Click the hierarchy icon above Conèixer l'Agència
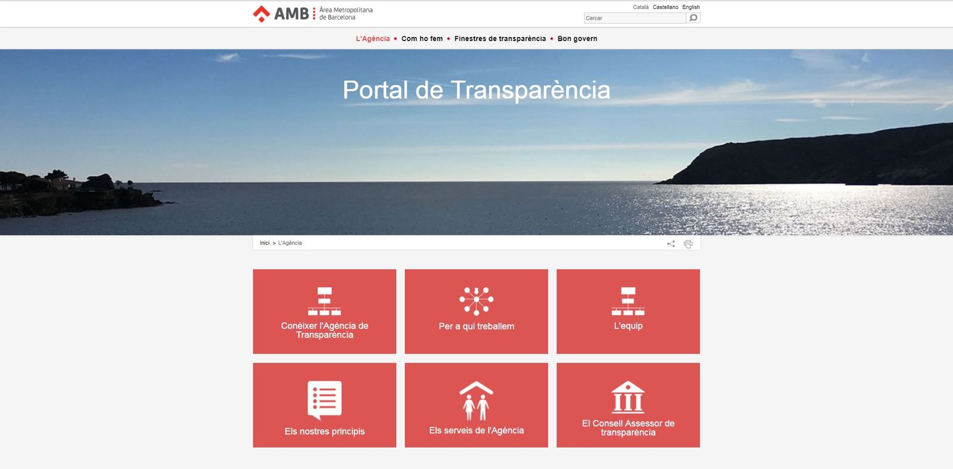The width and height of the screenshot is (953, 469). click(x=324, y=301)
